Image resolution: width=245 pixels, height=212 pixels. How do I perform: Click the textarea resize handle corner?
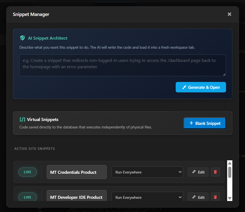224,75
